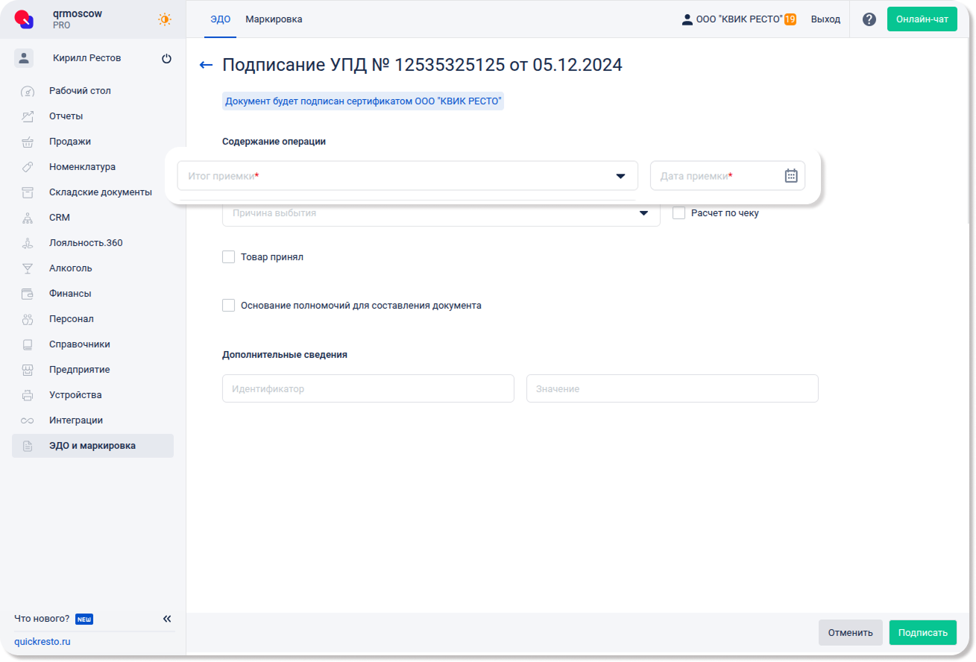Click the power icon beside Кирилл Рестов
976x662 pixels.
pos(166,59)
